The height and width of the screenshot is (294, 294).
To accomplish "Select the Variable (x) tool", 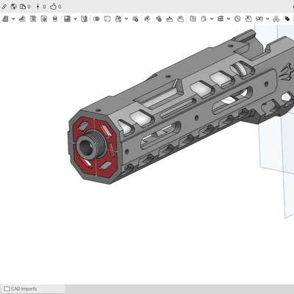I will [259, 19].
